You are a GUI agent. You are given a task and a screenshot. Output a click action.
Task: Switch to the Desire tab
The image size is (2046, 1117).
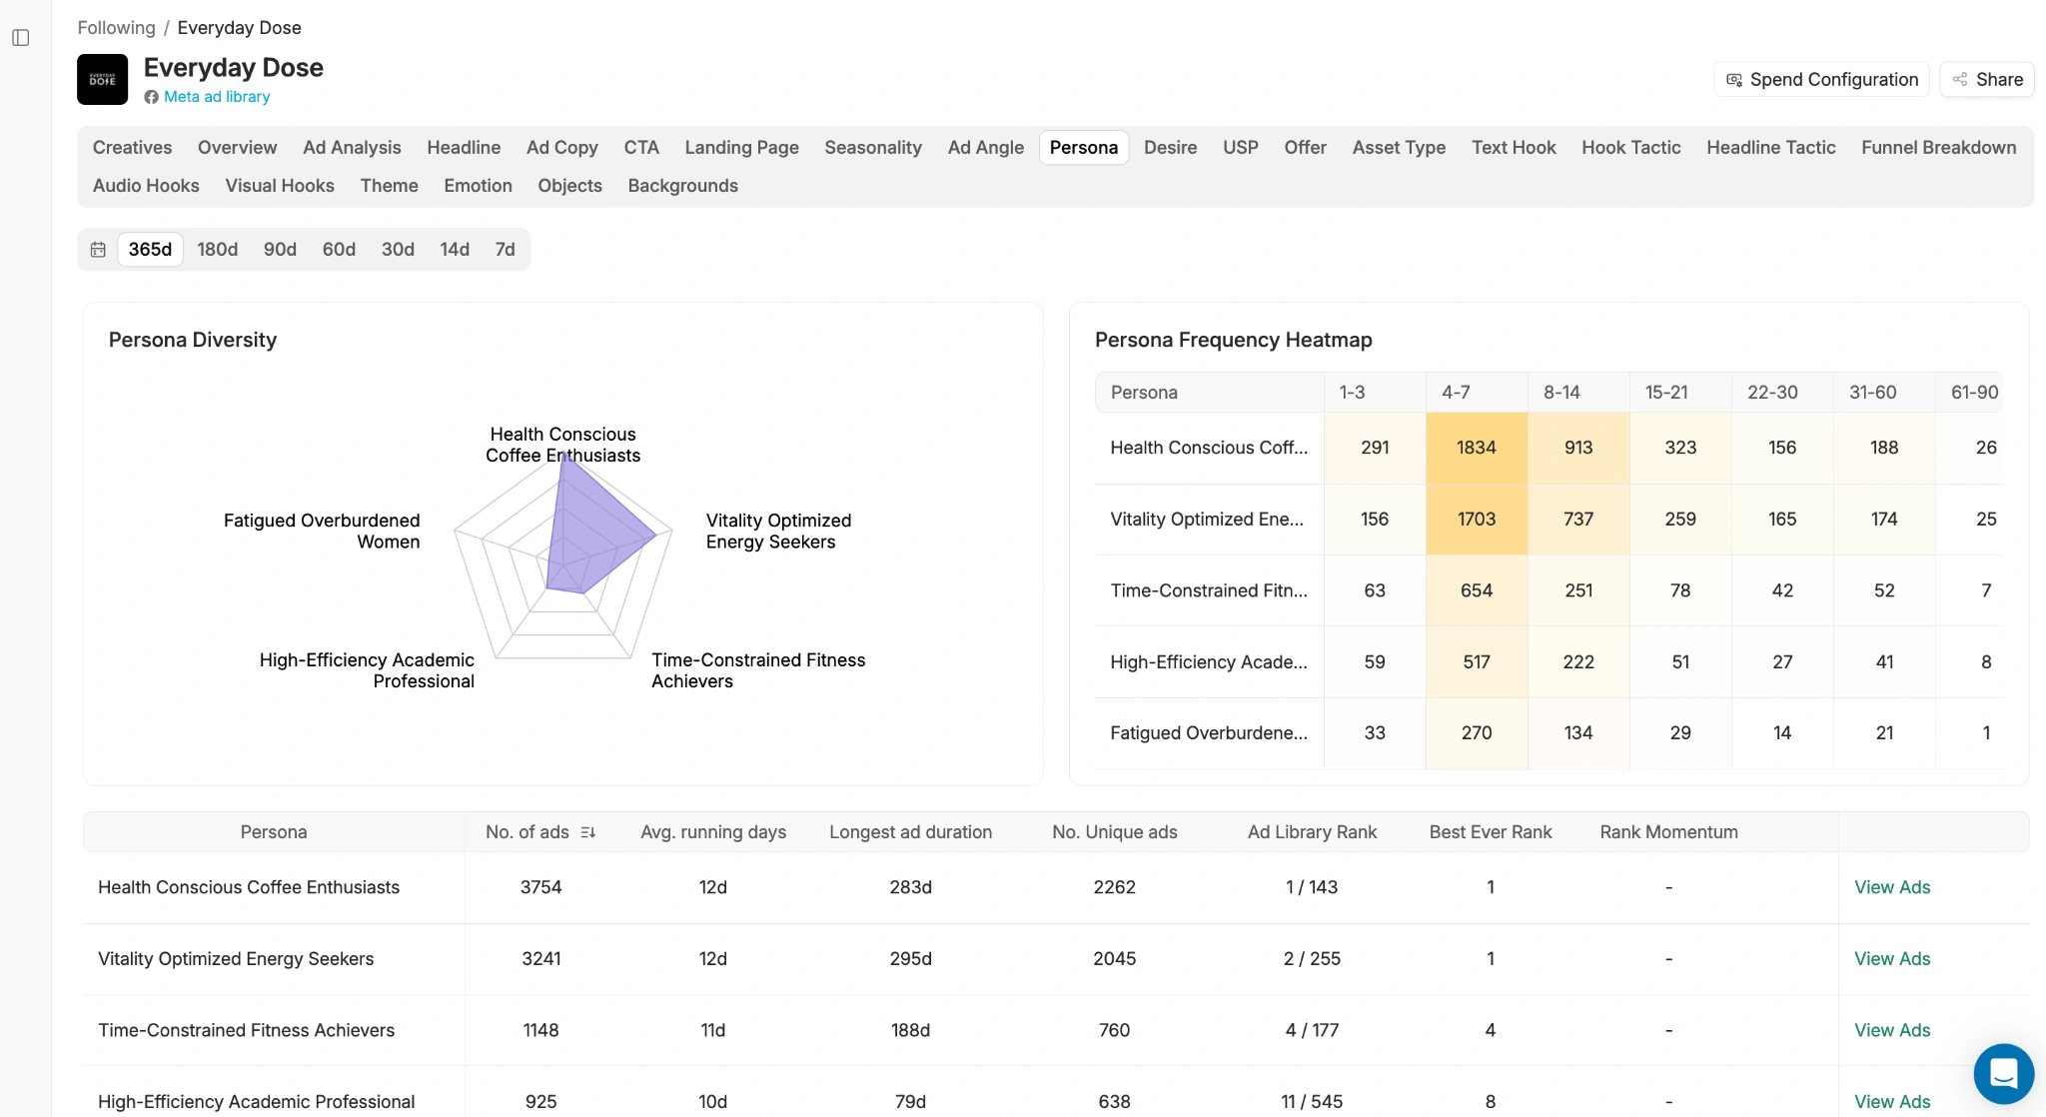[1170, 148]
